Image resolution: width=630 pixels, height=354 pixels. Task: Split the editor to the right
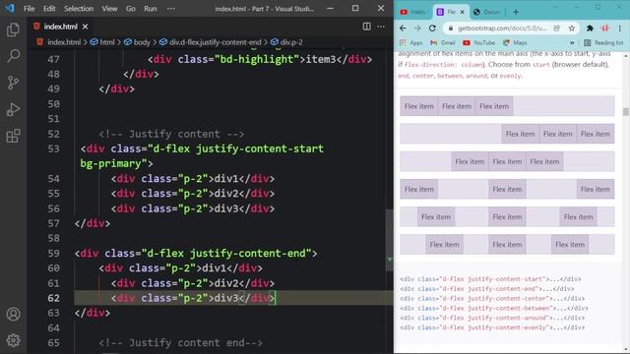pos(366,27)
